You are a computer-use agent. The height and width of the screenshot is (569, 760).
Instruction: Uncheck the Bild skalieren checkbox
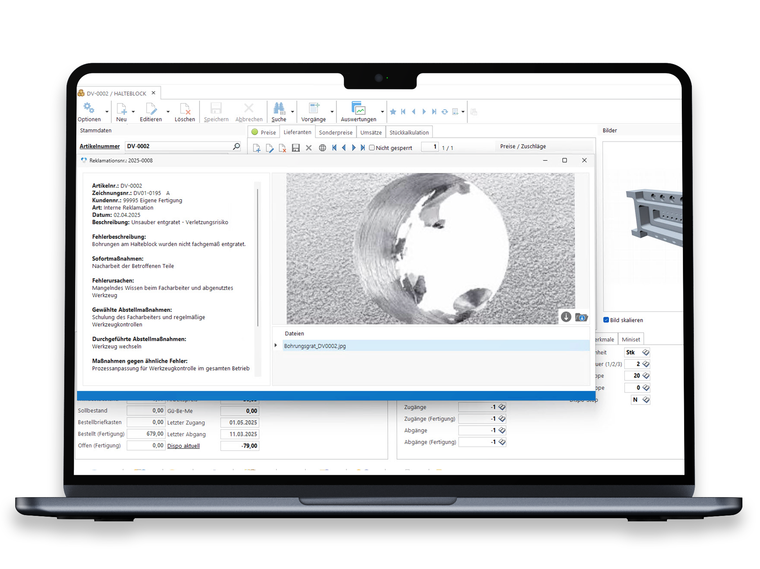point(606,320)
